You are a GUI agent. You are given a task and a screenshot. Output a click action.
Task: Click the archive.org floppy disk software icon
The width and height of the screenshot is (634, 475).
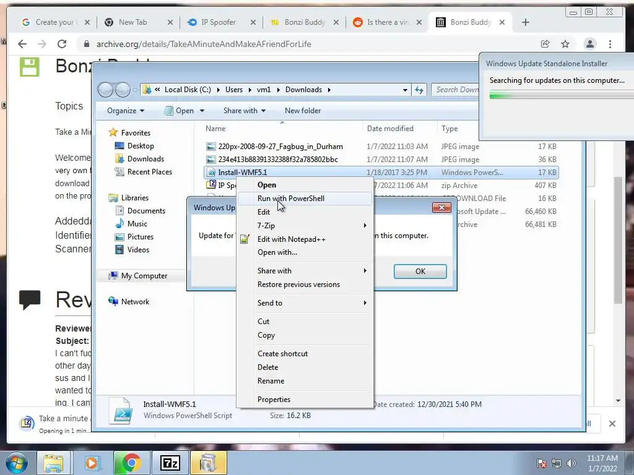[x=30, y=67]
